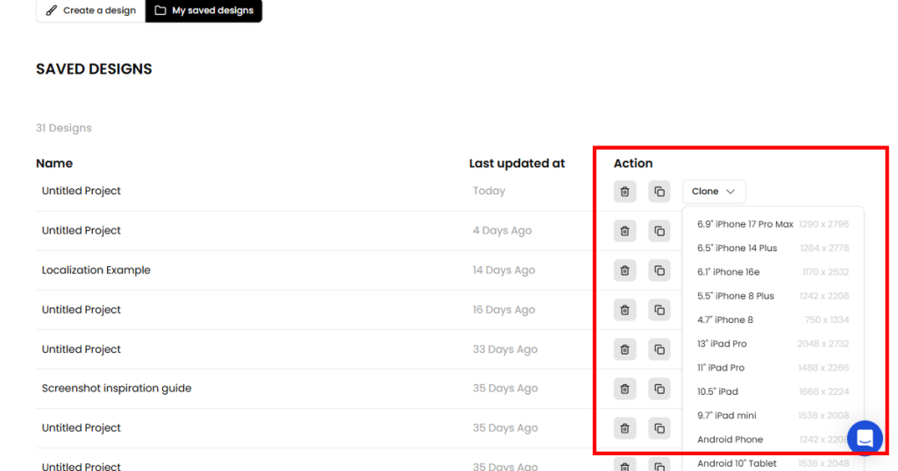The width and height of the screenshot is (898, 471).
Task: Duplicate the Untitled Project updated Today
Action: (x=659, y=192)
